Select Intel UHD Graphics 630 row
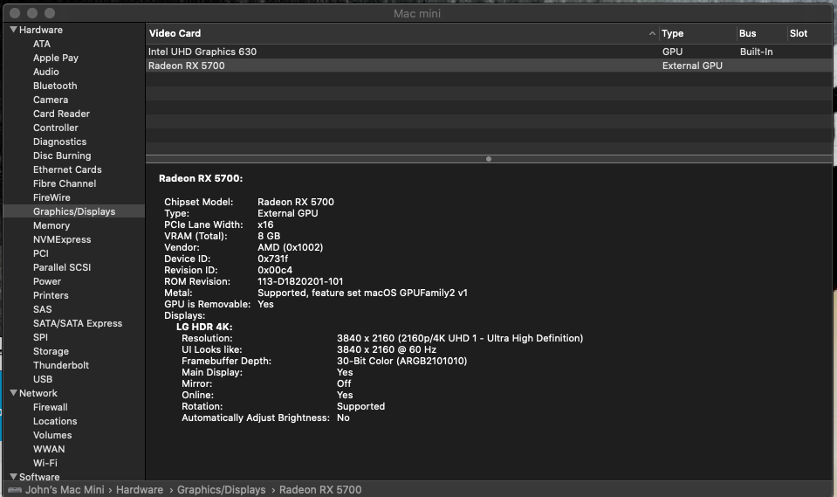This screenshot has width=837, height=497. coord(489,52)
